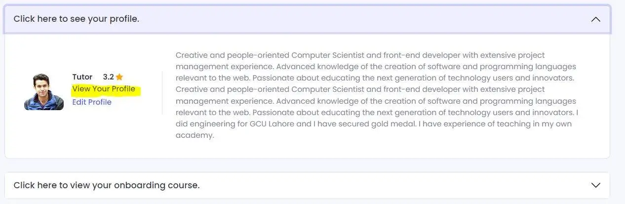The image size is (625, 204).
Task: Click the first line of the bio text
Action: coord(360,55)
